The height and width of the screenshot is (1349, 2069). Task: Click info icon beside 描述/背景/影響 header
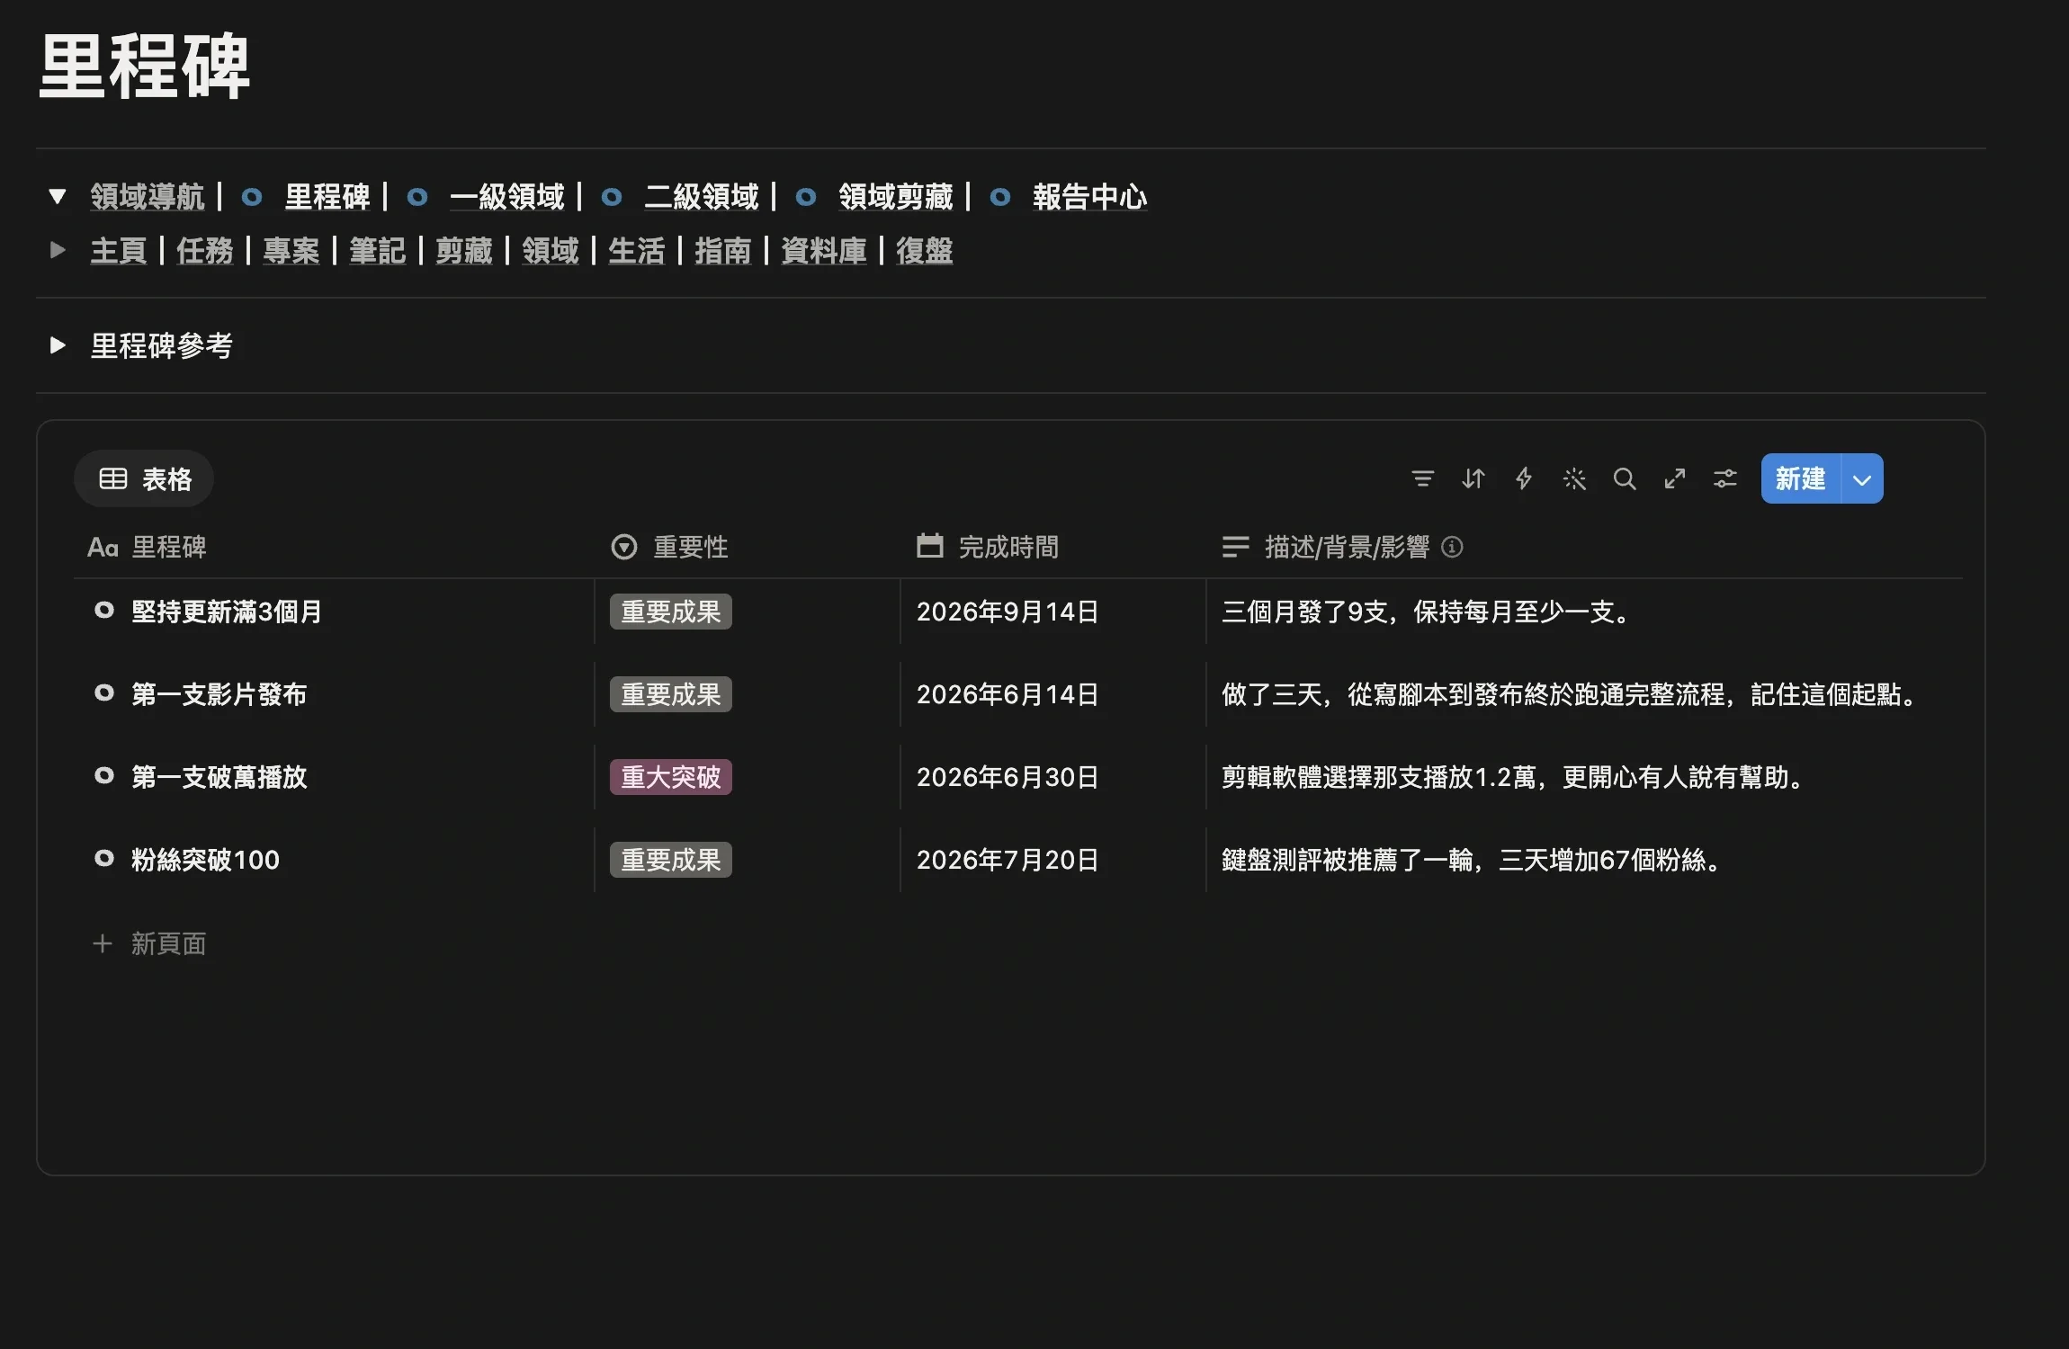point(1452,547)
